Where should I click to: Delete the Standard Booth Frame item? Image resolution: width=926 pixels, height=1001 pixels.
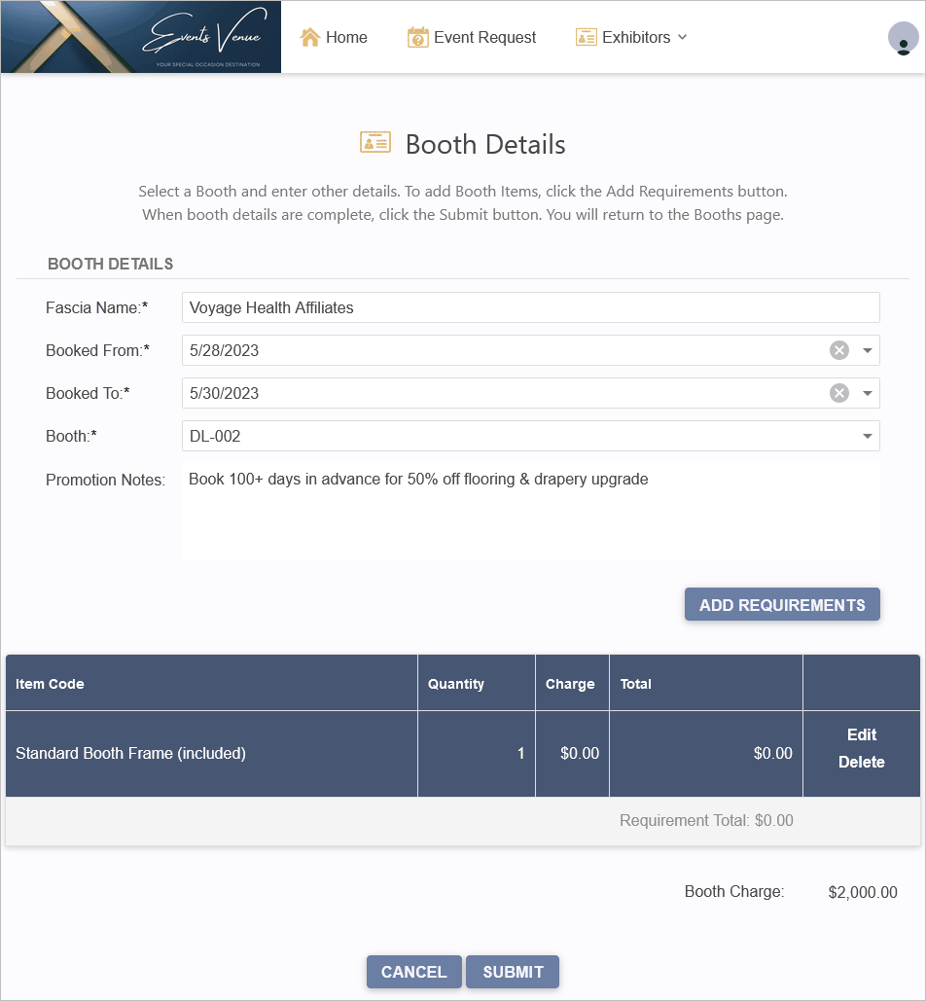click(x=862, y=763)
